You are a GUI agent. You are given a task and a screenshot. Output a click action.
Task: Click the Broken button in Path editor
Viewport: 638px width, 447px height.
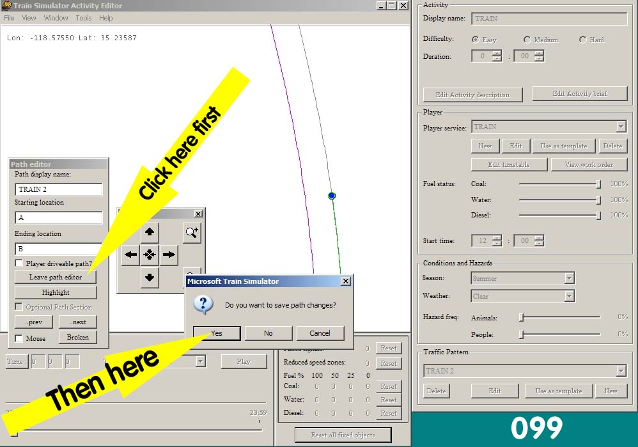(x=78, y=337)
